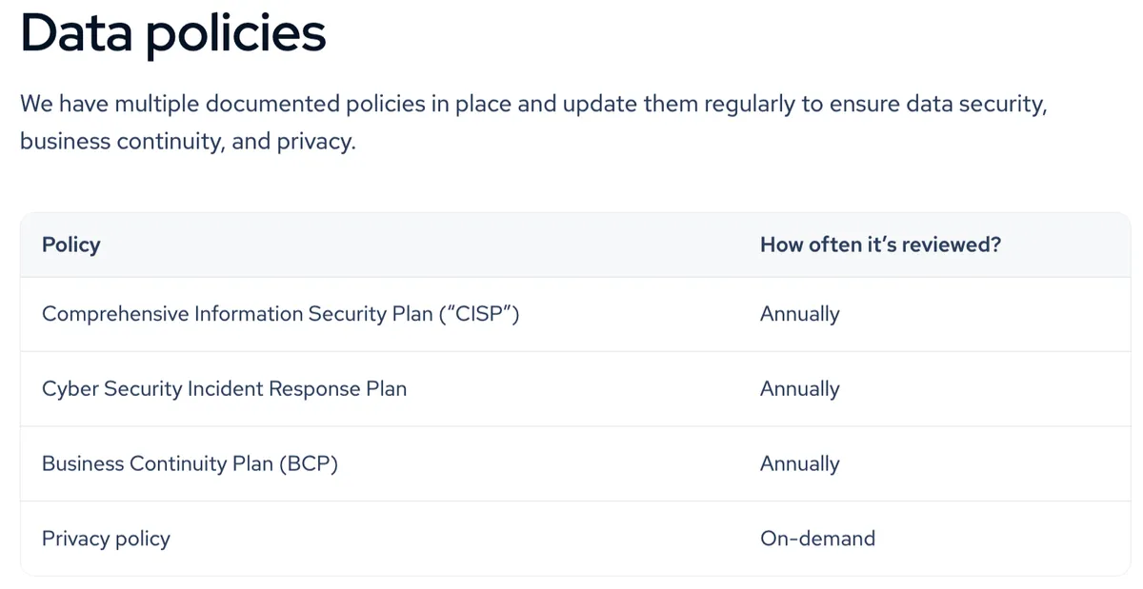Click the "How often it's reviewed?" header

point(880,245)
